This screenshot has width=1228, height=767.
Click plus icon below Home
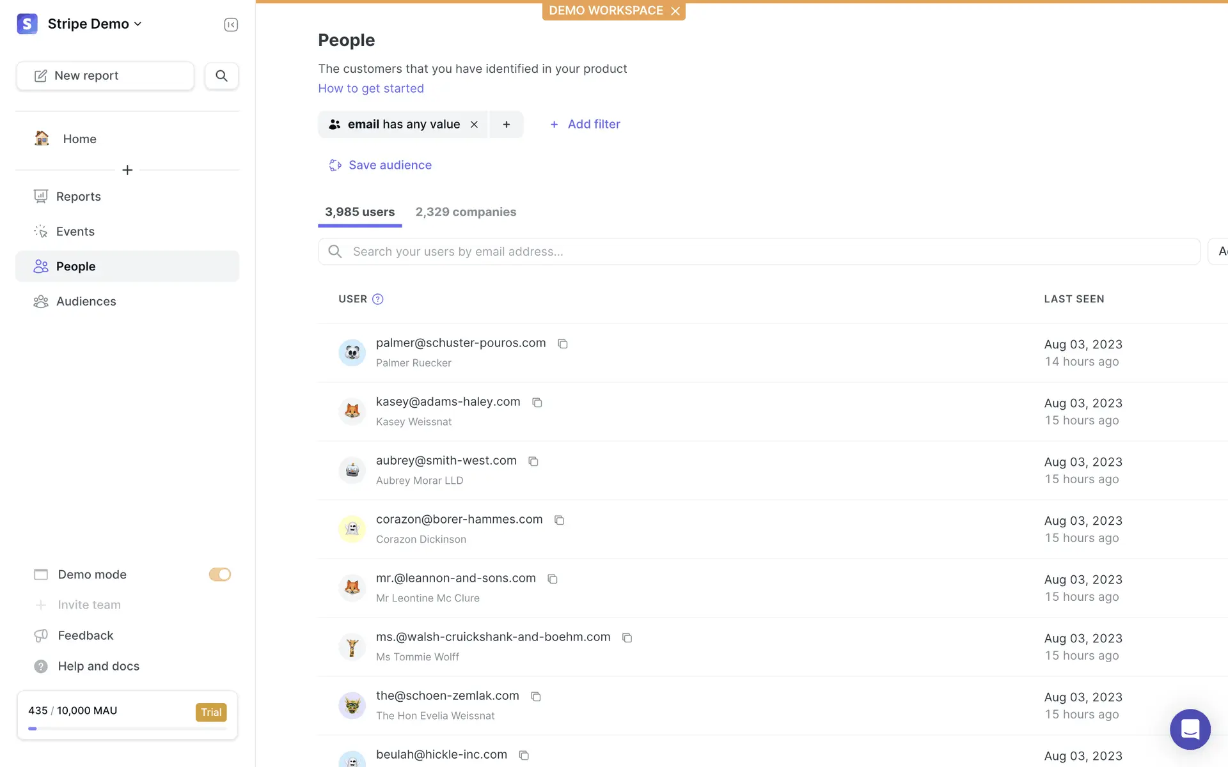point(127,170)
